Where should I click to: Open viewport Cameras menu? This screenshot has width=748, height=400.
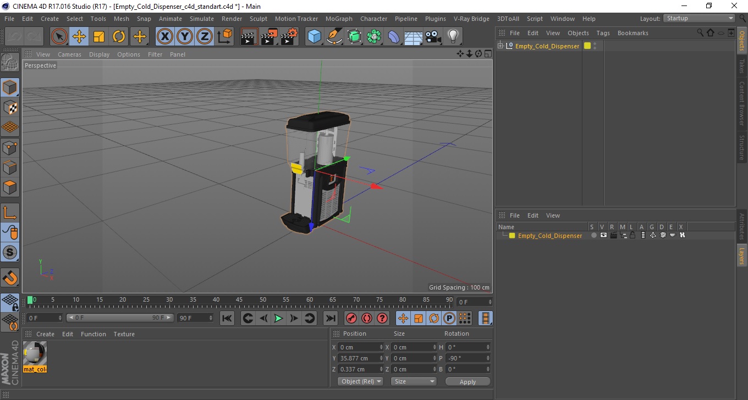[x=69, y=54]
